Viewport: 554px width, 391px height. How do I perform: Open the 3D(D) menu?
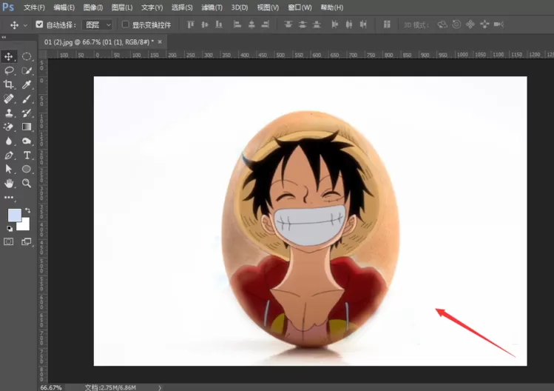click(240, 7)
